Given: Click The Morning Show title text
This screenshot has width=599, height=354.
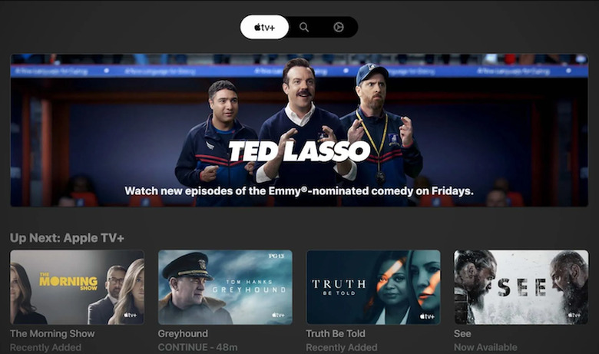Looking at the screenshot, I should (x=53, y=334).
